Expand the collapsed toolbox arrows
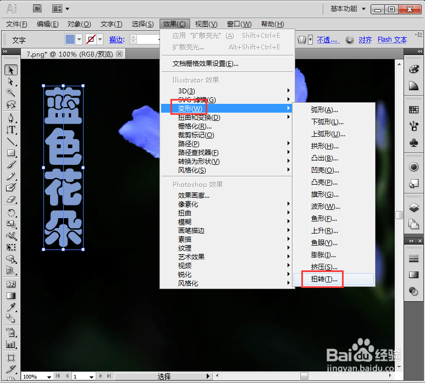Image resolution: width=425 pixels, height=383 pixels. coord(5,52)
